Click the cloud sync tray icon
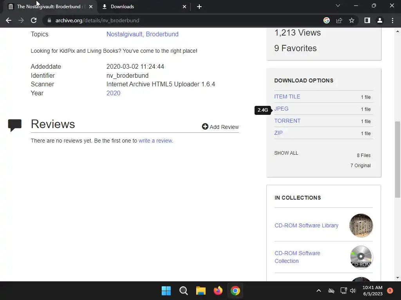Viewport: 401px width, 300px height. point(331,291)
